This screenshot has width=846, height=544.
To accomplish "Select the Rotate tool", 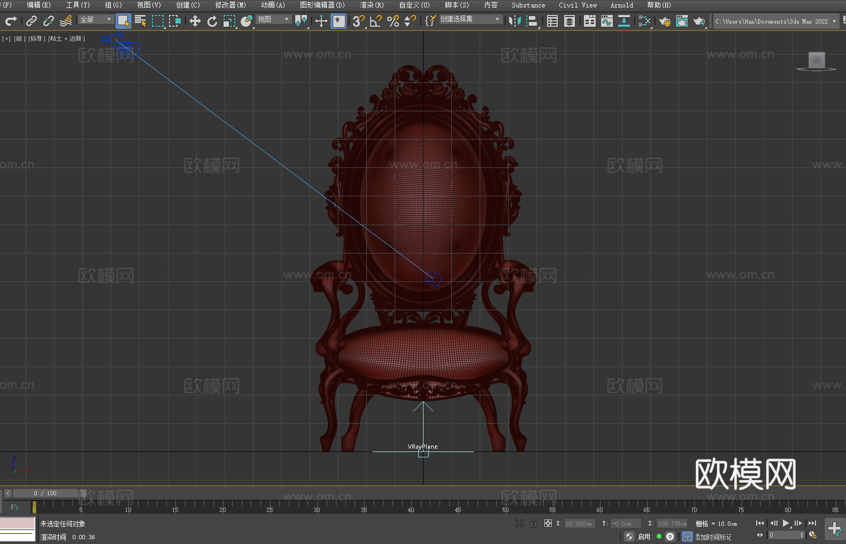I will (x=212, y=21).
